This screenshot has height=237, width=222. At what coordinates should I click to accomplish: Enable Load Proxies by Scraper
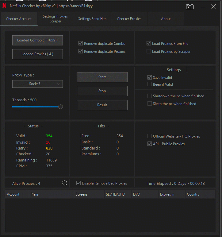pos(149,51)
